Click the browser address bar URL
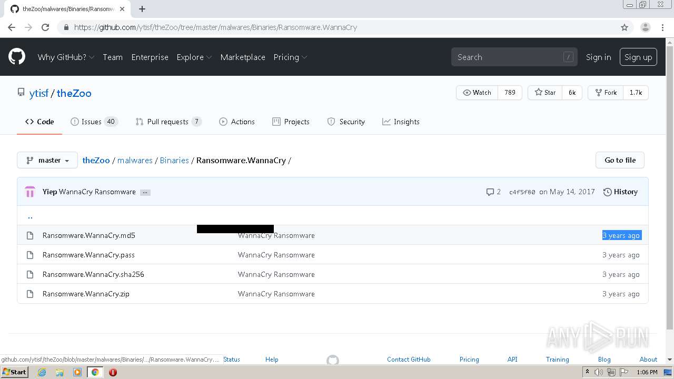The height and width of the screenshot is (379, 674). click(x=215, y=27)
